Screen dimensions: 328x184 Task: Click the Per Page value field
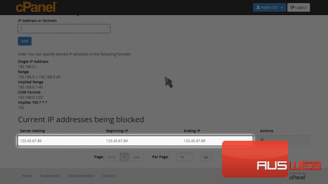[184, 157]
